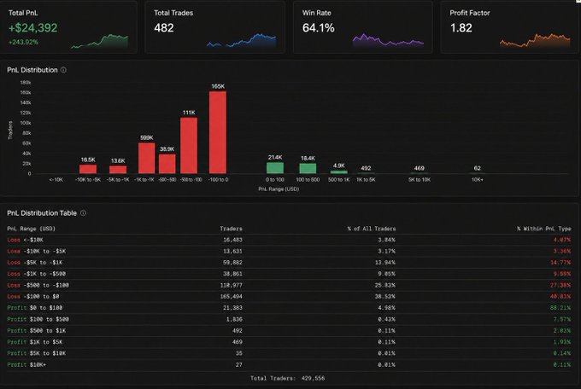This screenshot has height=389, width=581.
Task: Sort by the Traders column header
Action: (231, 229)
